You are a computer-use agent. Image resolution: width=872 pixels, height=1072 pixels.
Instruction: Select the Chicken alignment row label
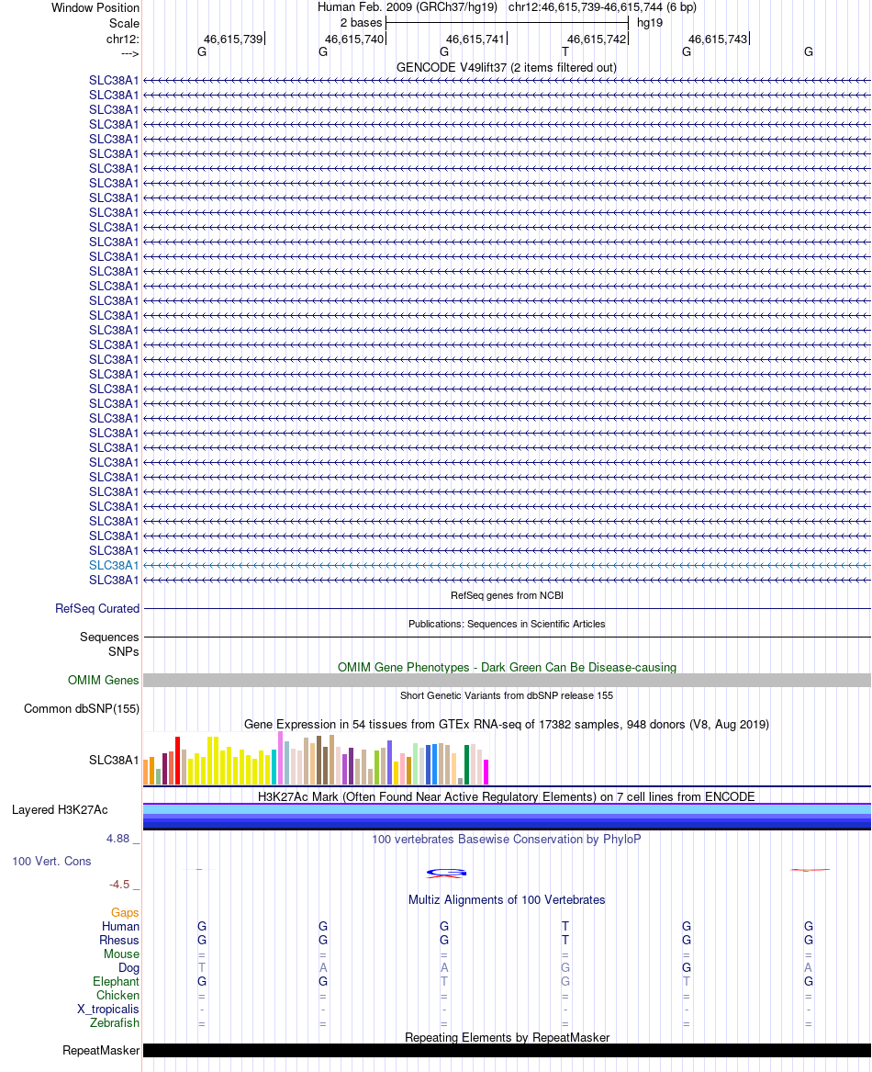(x=117, y=996)
